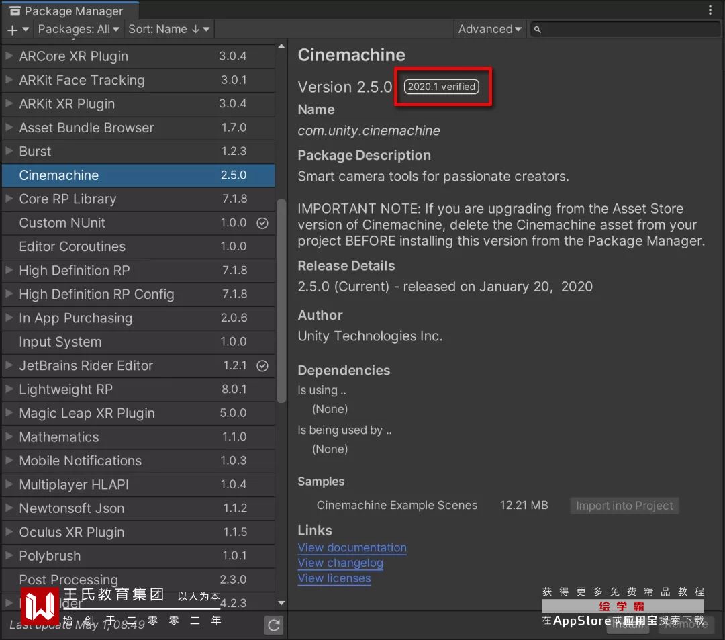This screenshot has width=725, height=640.
Task: Click Import into Project button
Action: (x=624, y=506)
